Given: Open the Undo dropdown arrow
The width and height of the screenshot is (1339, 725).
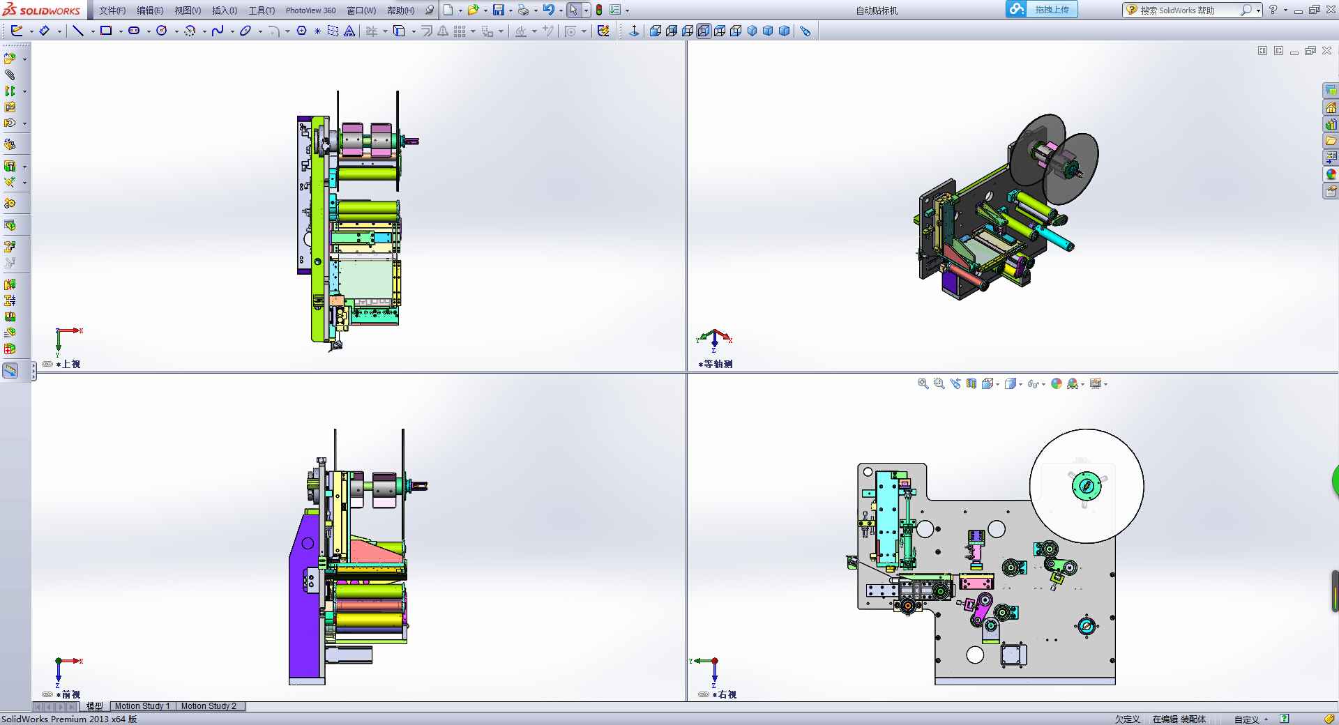Looking at the screenshot, I should pyautogui.click(x=561, y=10).
